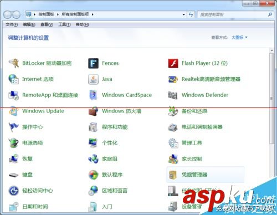Expand the arrow after 所有控制面板项 breadcrumb
This screenshot has width=277, height=215.
point(93,14)
